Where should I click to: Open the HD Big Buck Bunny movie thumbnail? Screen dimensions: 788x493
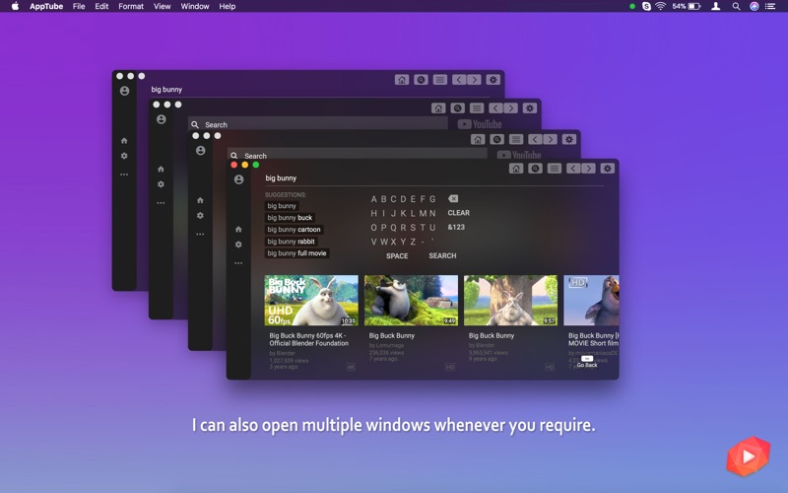[592, 301]
